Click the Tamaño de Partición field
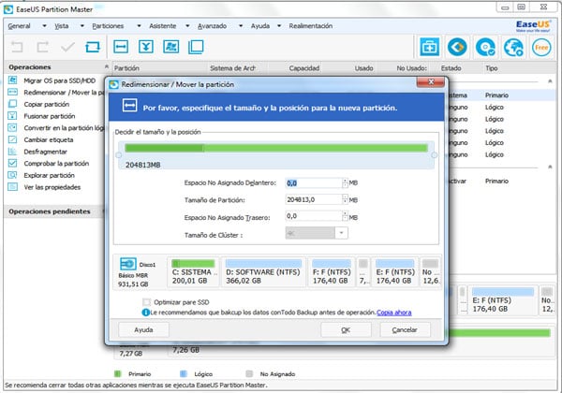This screenshot has height=393, width=562. coord(314,199)
